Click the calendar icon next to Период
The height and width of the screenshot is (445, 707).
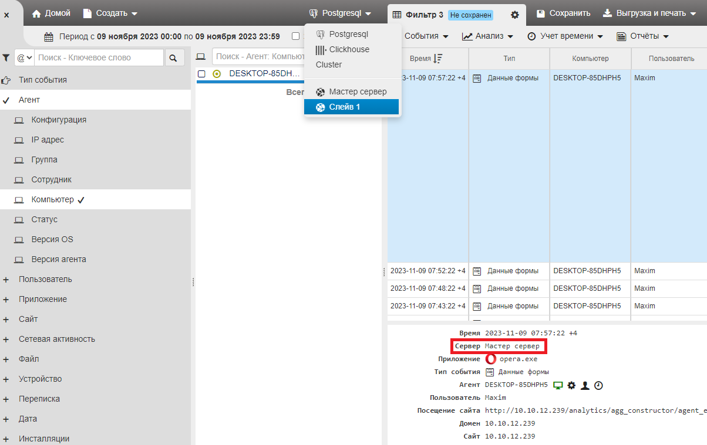tap(49, 36)
